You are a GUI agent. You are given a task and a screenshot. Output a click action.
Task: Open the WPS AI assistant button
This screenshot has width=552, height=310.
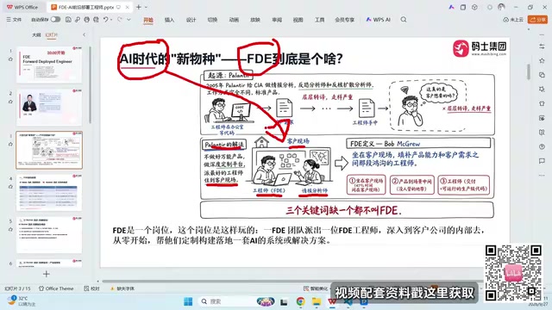(x=378, y=20)
